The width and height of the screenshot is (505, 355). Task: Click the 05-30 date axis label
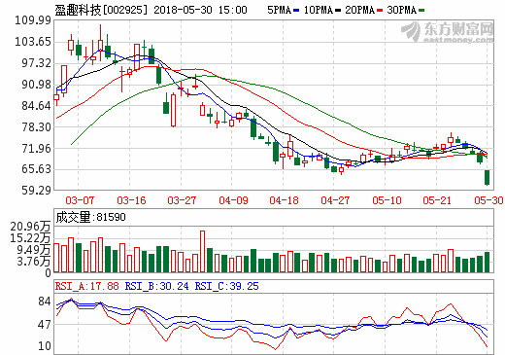[488, 200]
